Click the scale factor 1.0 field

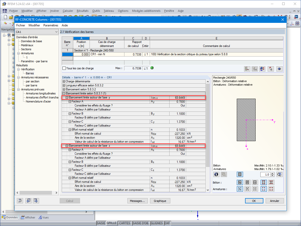[265, 174]
